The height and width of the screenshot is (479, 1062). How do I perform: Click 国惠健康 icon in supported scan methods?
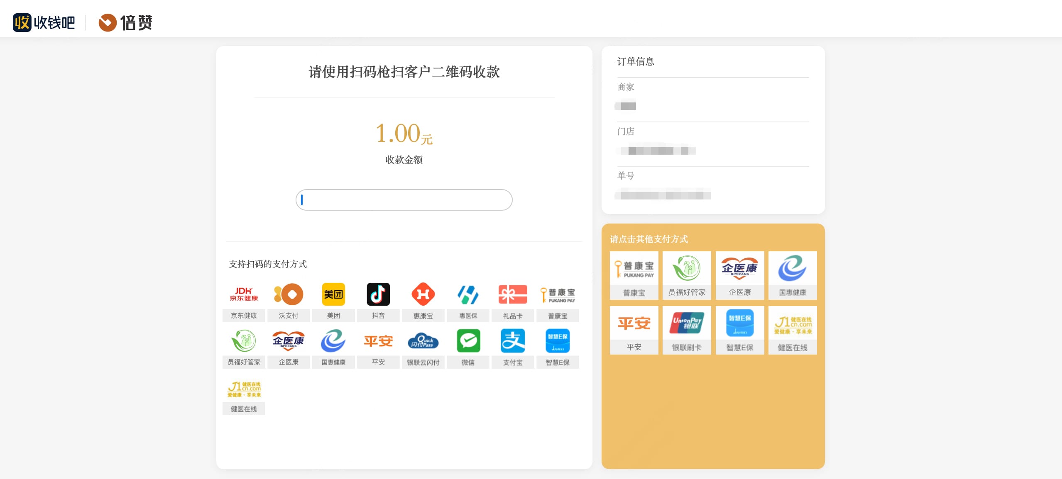(333, 340)
